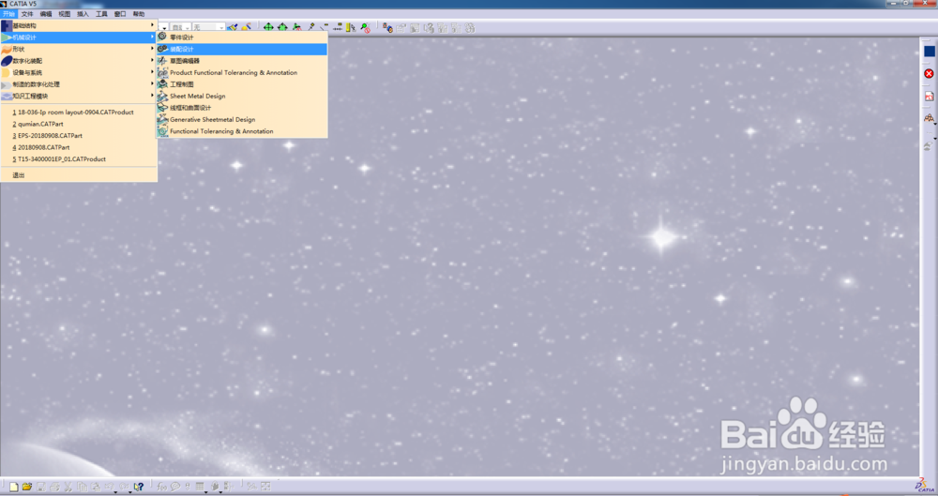Click the paintbrush icon in top toolbar
The height and width of the screenshot is (496, 938).
pos(232,27)
